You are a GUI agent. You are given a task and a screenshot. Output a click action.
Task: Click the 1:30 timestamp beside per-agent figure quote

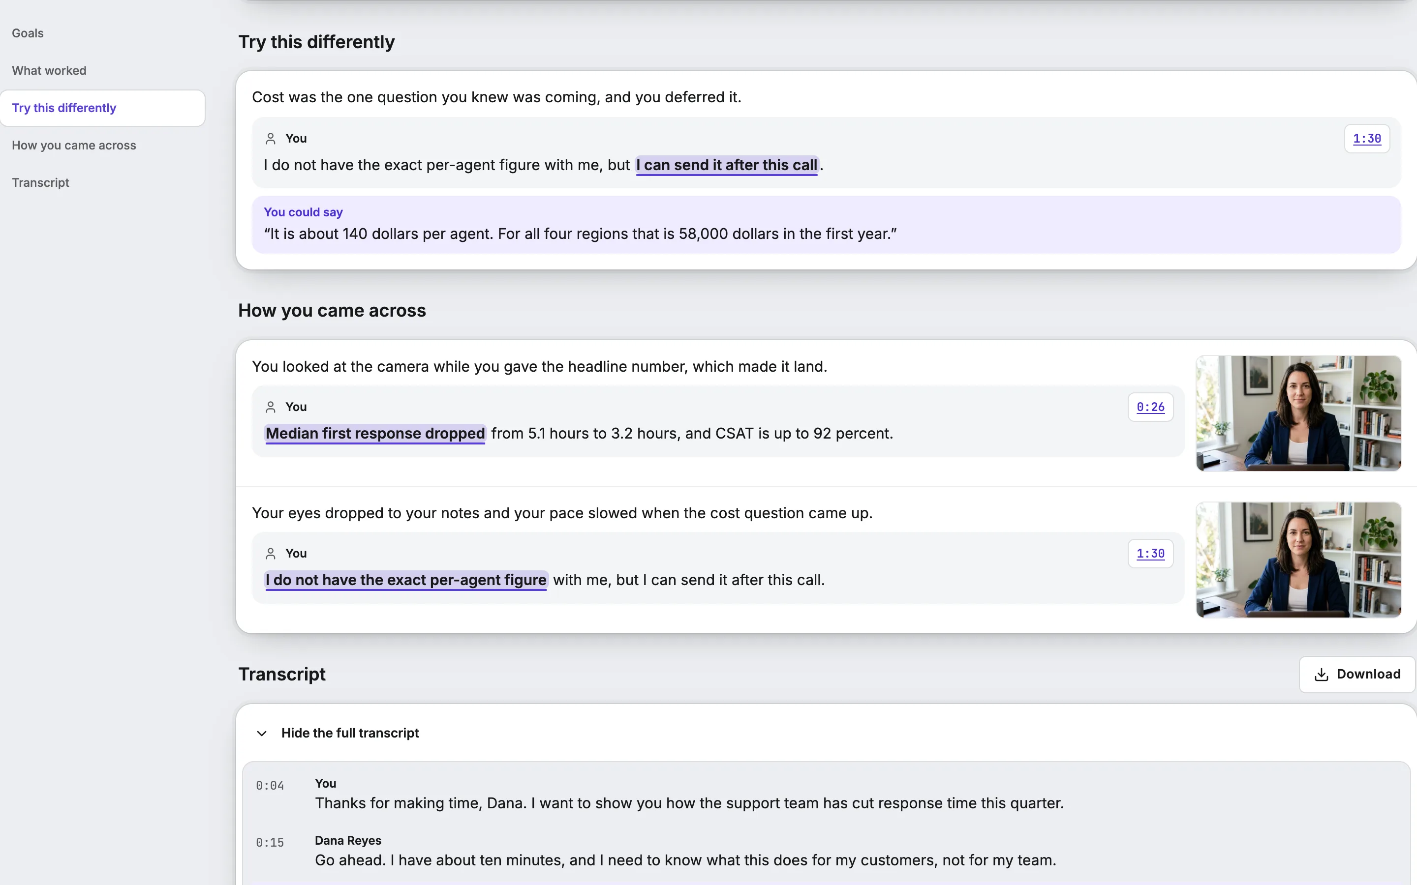1150,553
